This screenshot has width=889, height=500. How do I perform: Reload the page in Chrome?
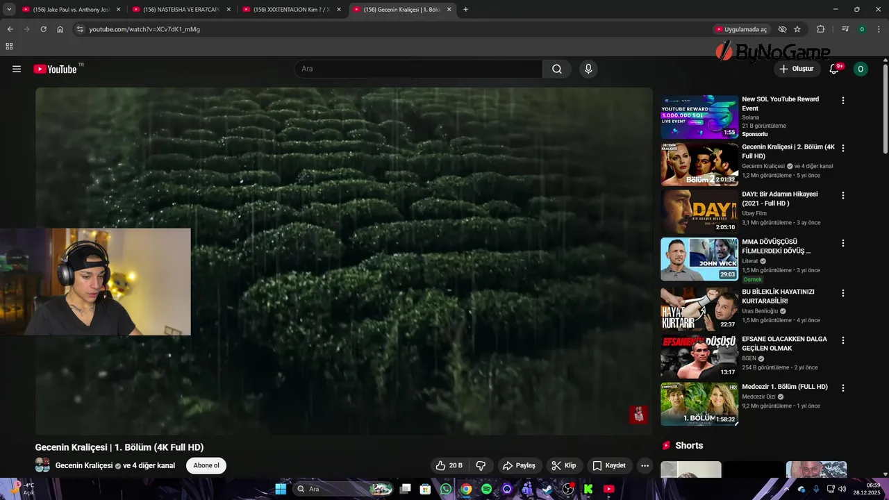43,29
